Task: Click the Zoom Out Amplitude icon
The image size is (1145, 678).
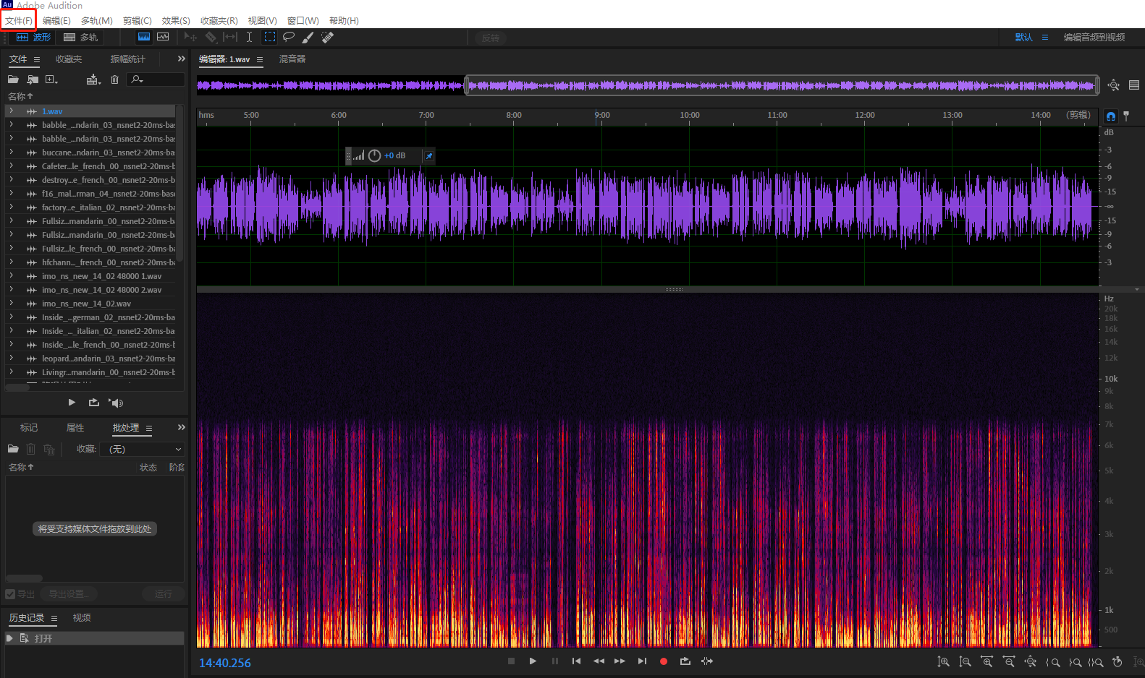Action: click(965, 661)
